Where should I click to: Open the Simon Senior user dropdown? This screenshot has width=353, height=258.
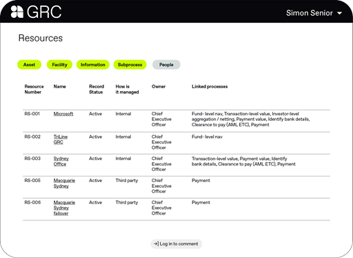[x=314, y=13]
